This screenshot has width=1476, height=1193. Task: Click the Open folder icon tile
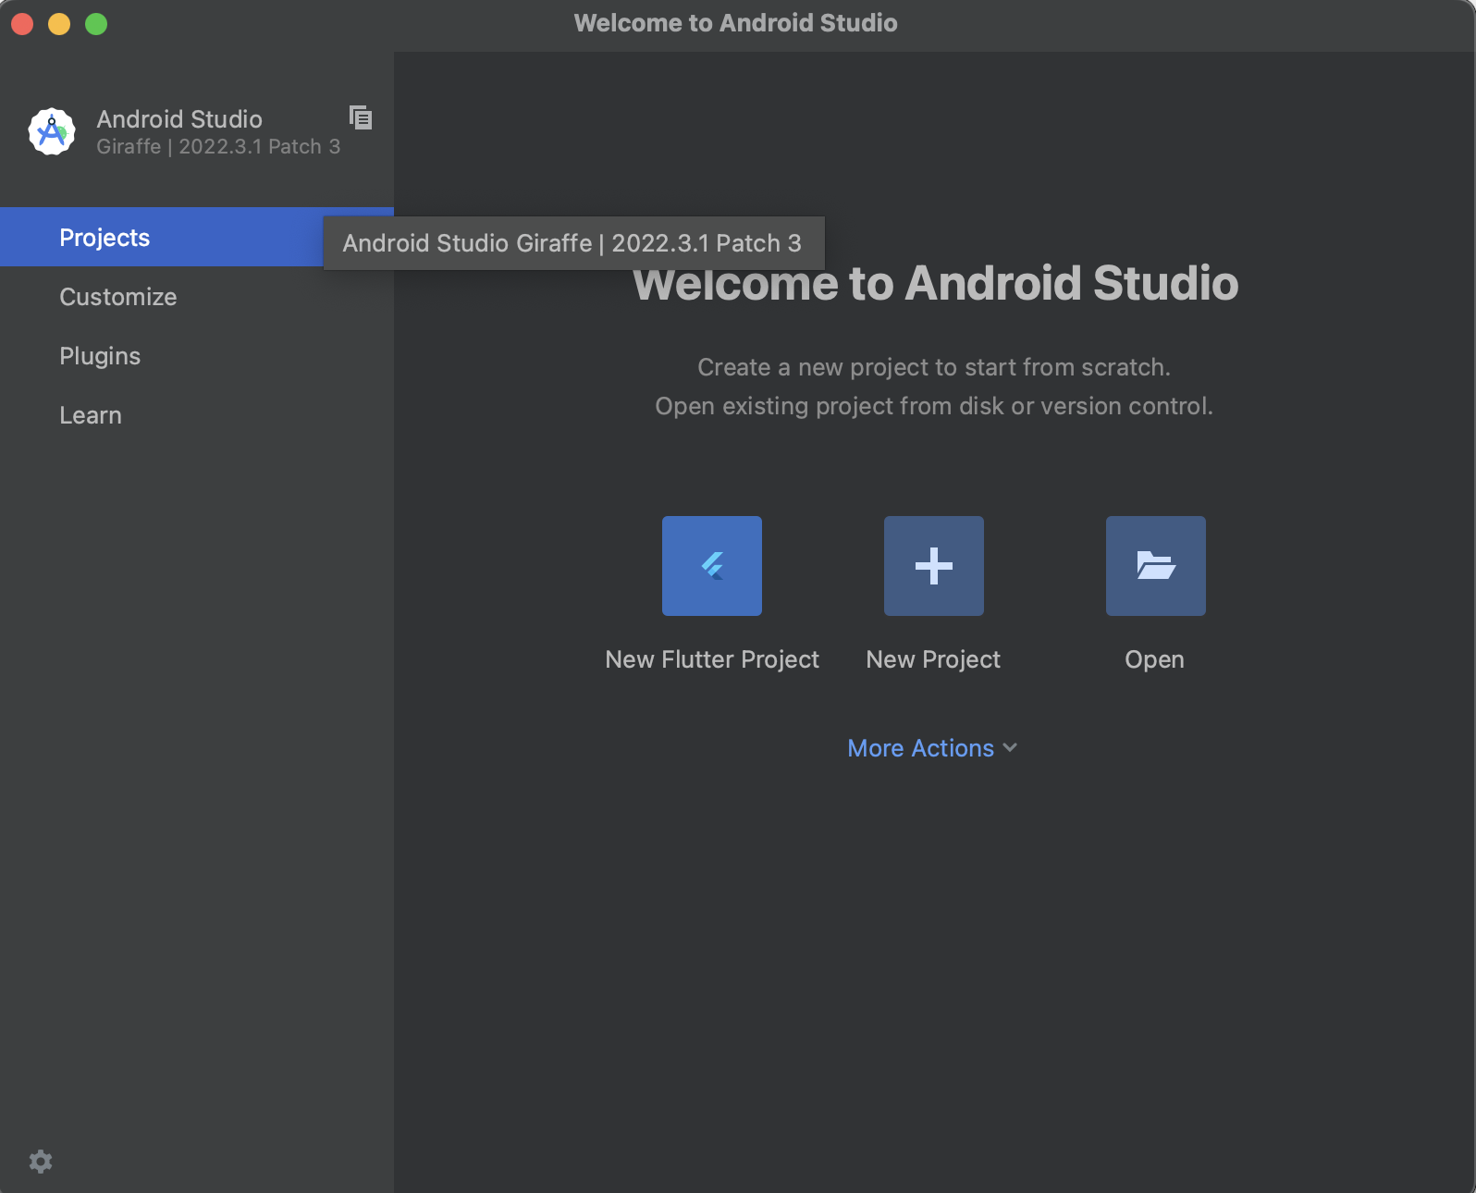1156,566
